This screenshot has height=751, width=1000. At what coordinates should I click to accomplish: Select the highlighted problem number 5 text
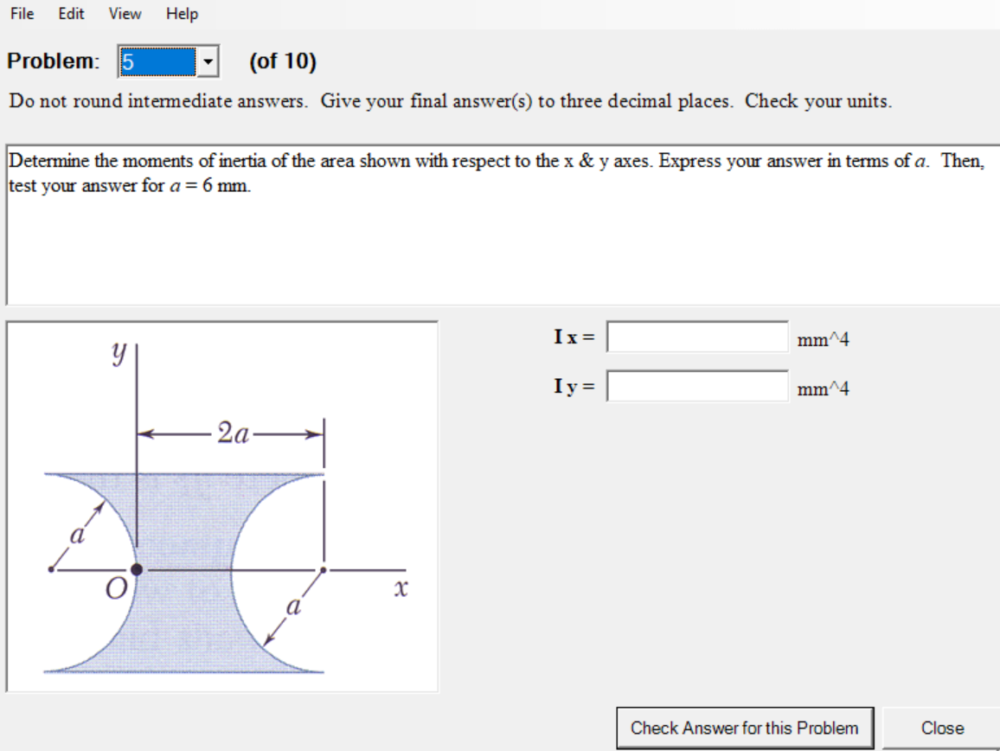click(x=156, y=61)
